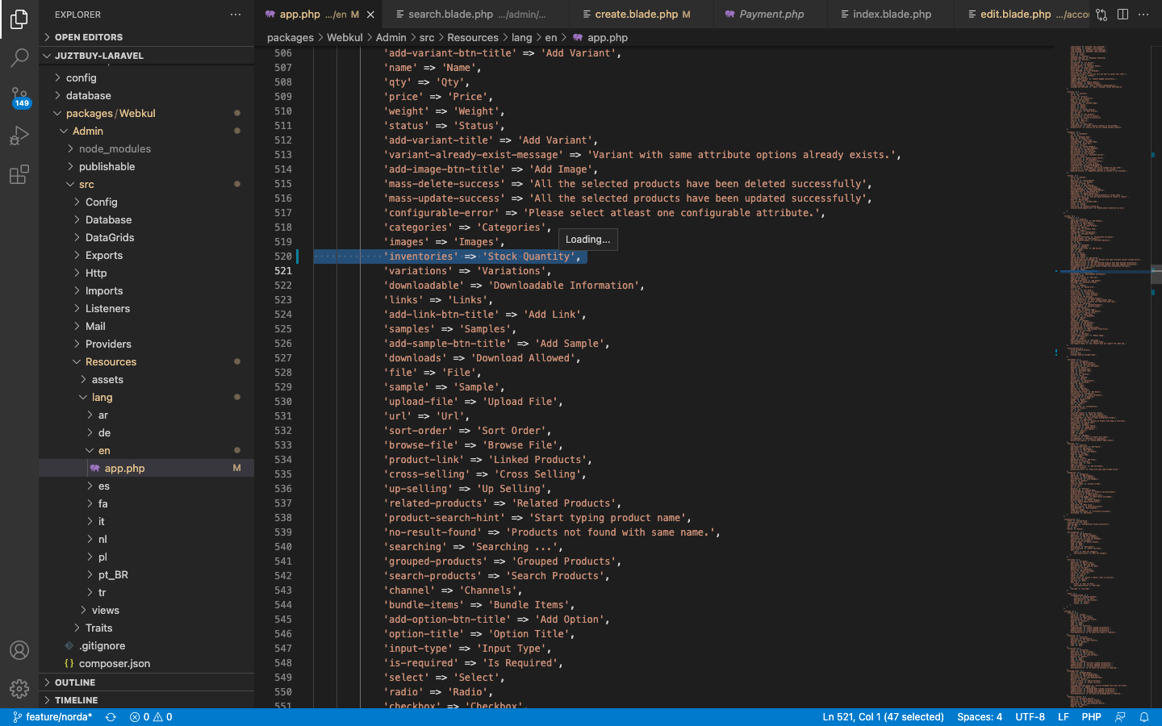1162x726 pixels.
Task: Open the Extensions view
Action: [19, 174]
